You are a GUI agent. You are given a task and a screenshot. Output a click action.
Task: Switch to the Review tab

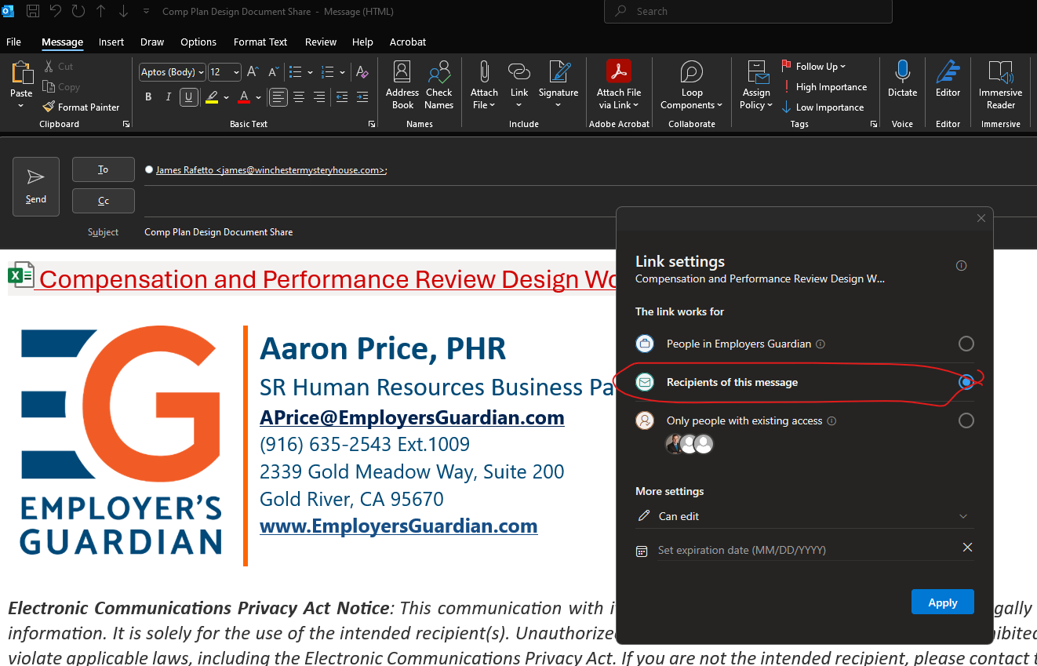[x=320, y=42]
